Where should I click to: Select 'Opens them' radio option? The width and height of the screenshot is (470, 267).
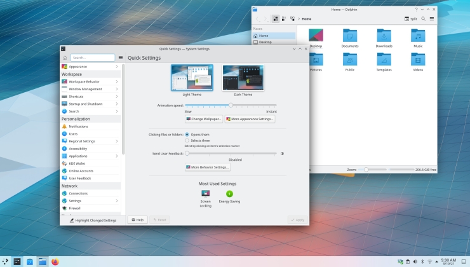tap(187, 135)
